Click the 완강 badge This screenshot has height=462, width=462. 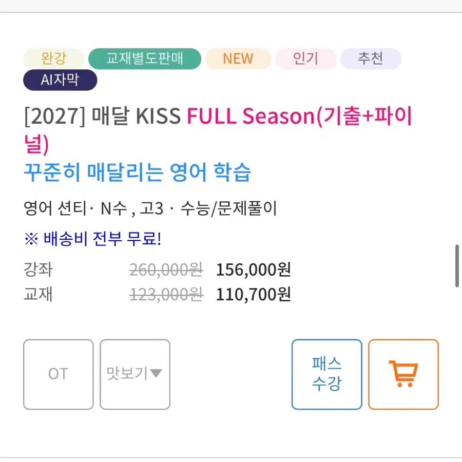pos(53,59)
